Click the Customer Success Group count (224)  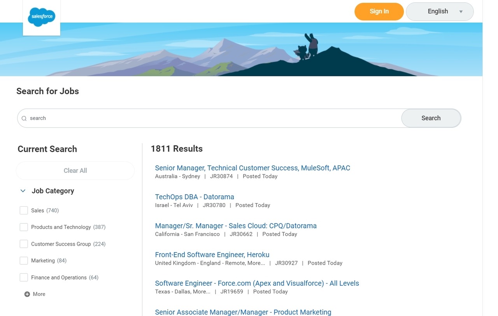point(100,244)
